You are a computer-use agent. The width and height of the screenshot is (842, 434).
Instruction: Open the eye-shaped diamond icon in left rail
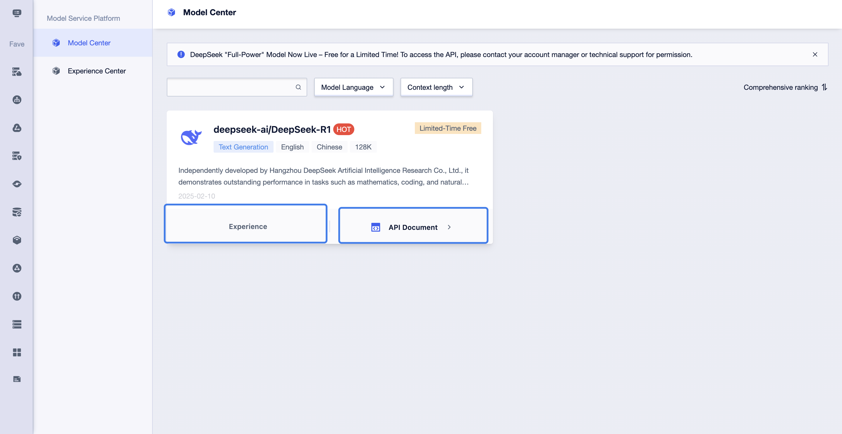coord(17,184)
